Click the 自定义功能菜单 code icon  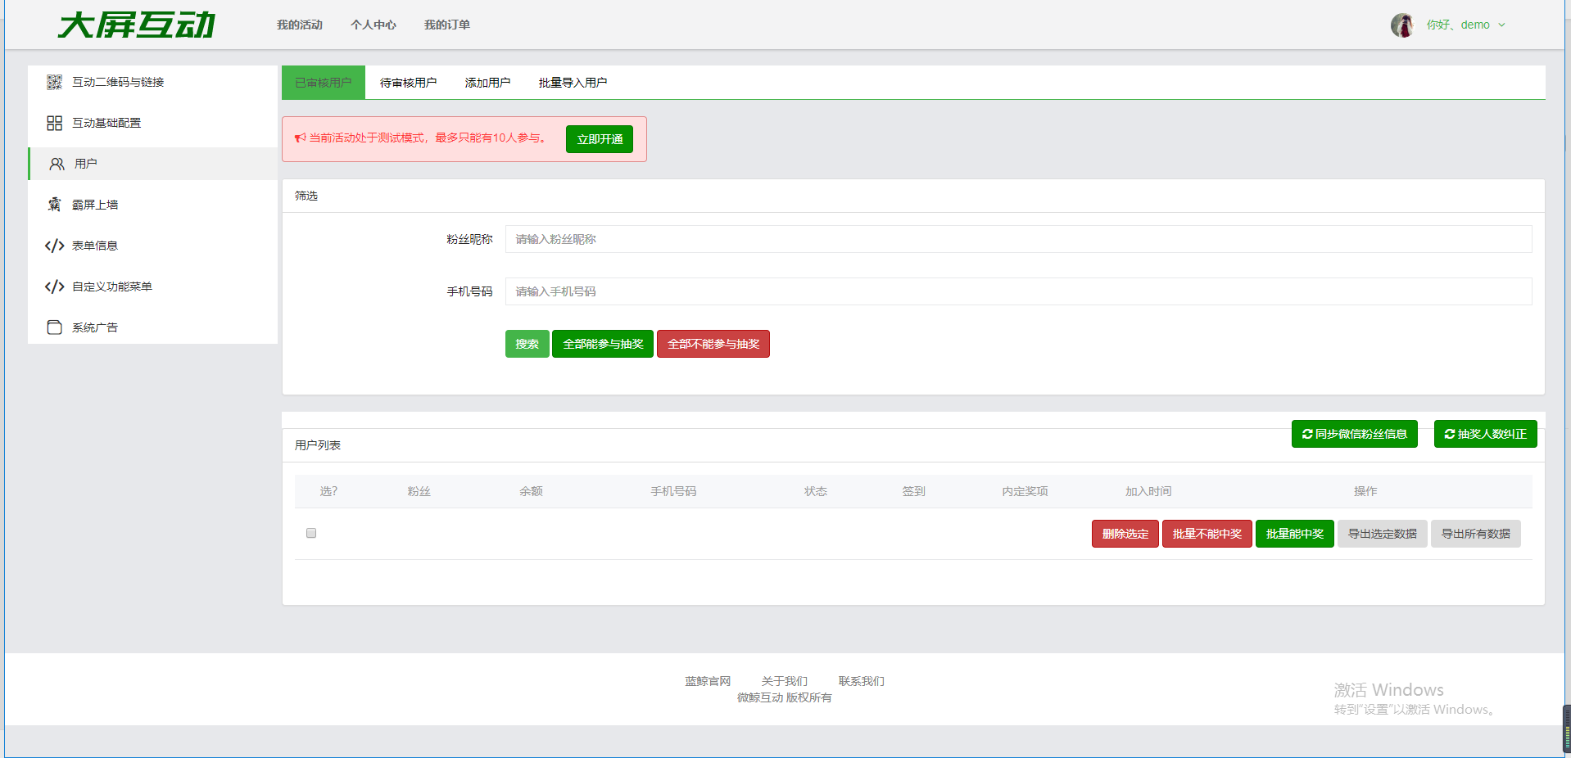tap(54, 287)
